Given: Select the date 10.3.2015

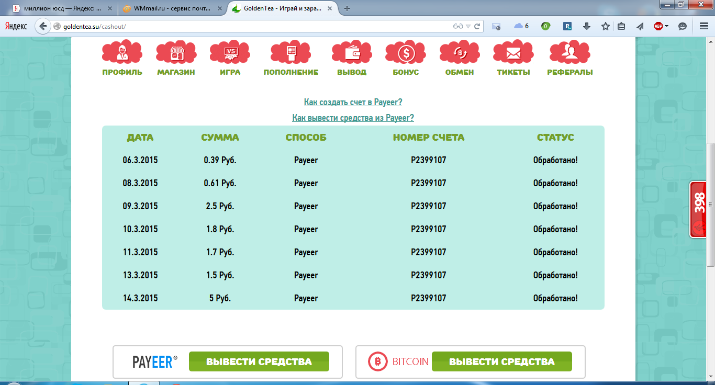Looking at the screenshot, I should tap(140, 229).
